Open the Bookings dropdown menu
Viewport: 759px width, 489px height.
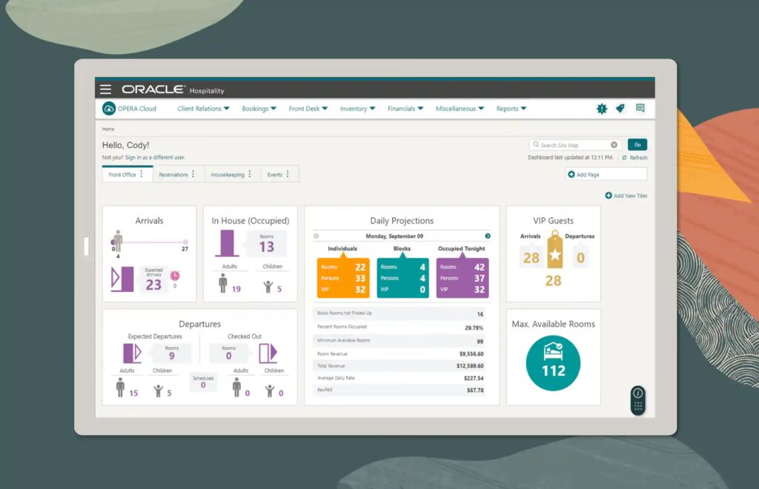259,109
